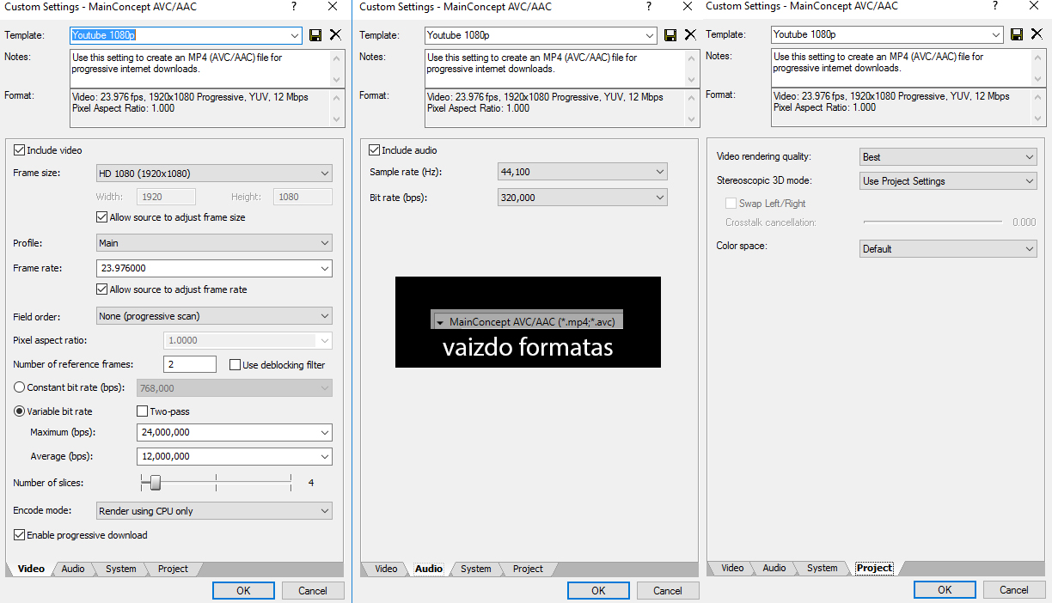This screenshot has height=603, width=1052.
Task: Click Cancel in the Audio tab dialog
Action: [668, 590]
